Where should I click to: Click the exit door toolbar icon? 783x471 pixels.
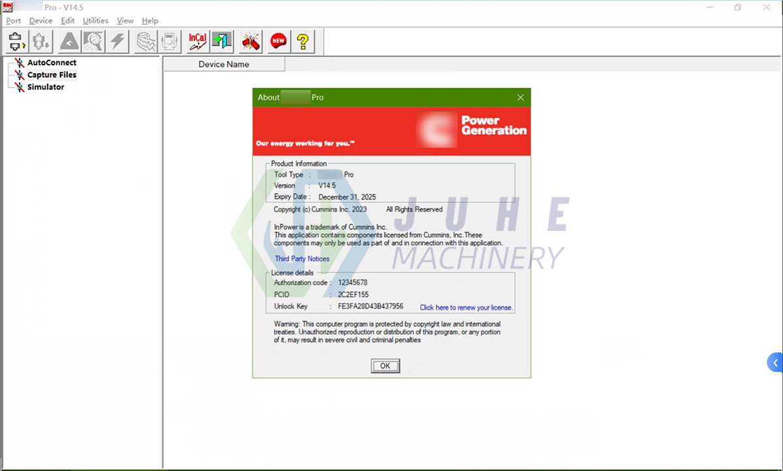coord(221,41)
